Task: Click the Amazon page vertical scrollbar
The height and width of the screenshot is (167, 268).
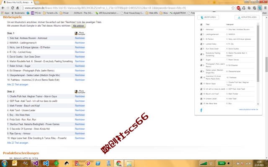Action: [x=266, y=64]
